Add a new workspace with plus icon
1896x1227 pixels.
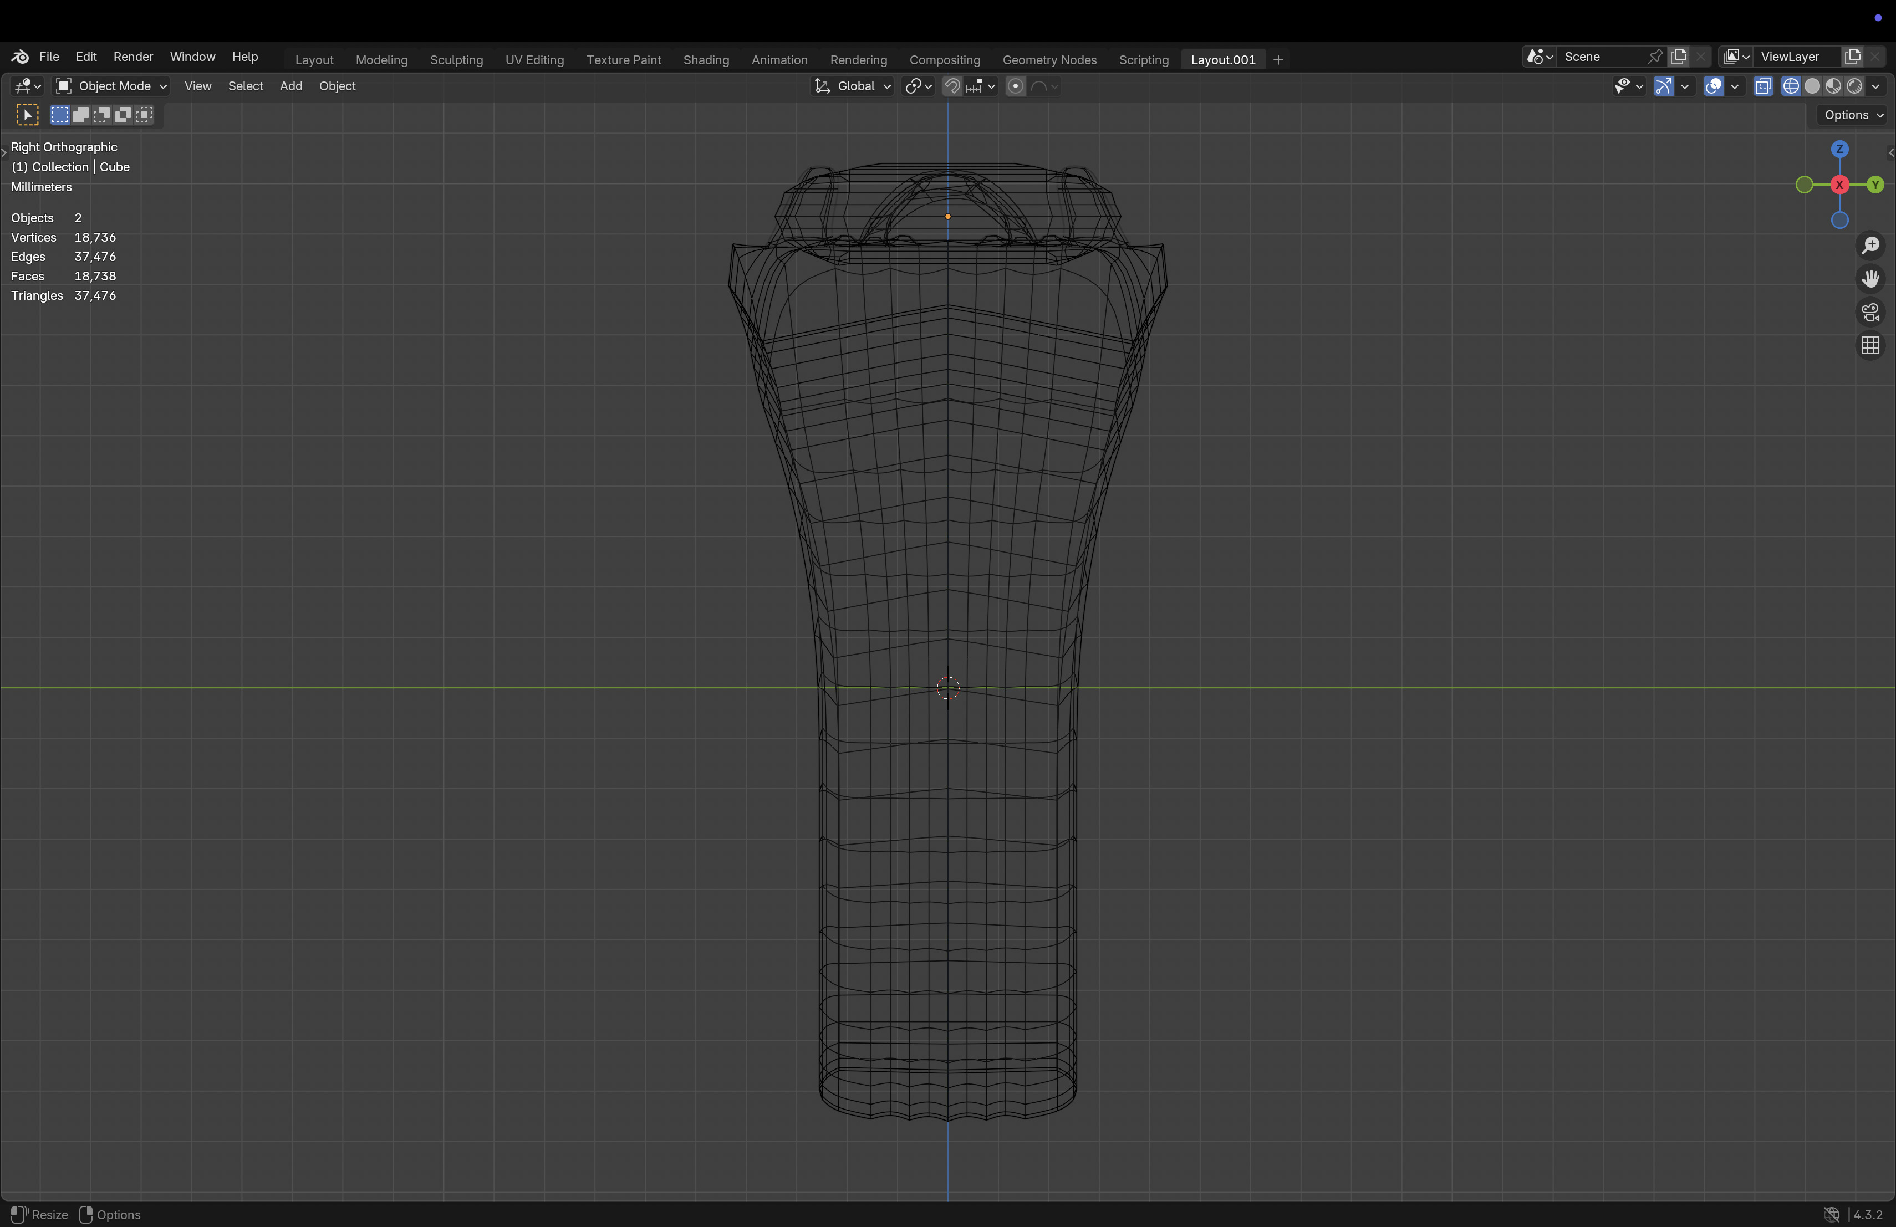click(x=1278, y=60)
